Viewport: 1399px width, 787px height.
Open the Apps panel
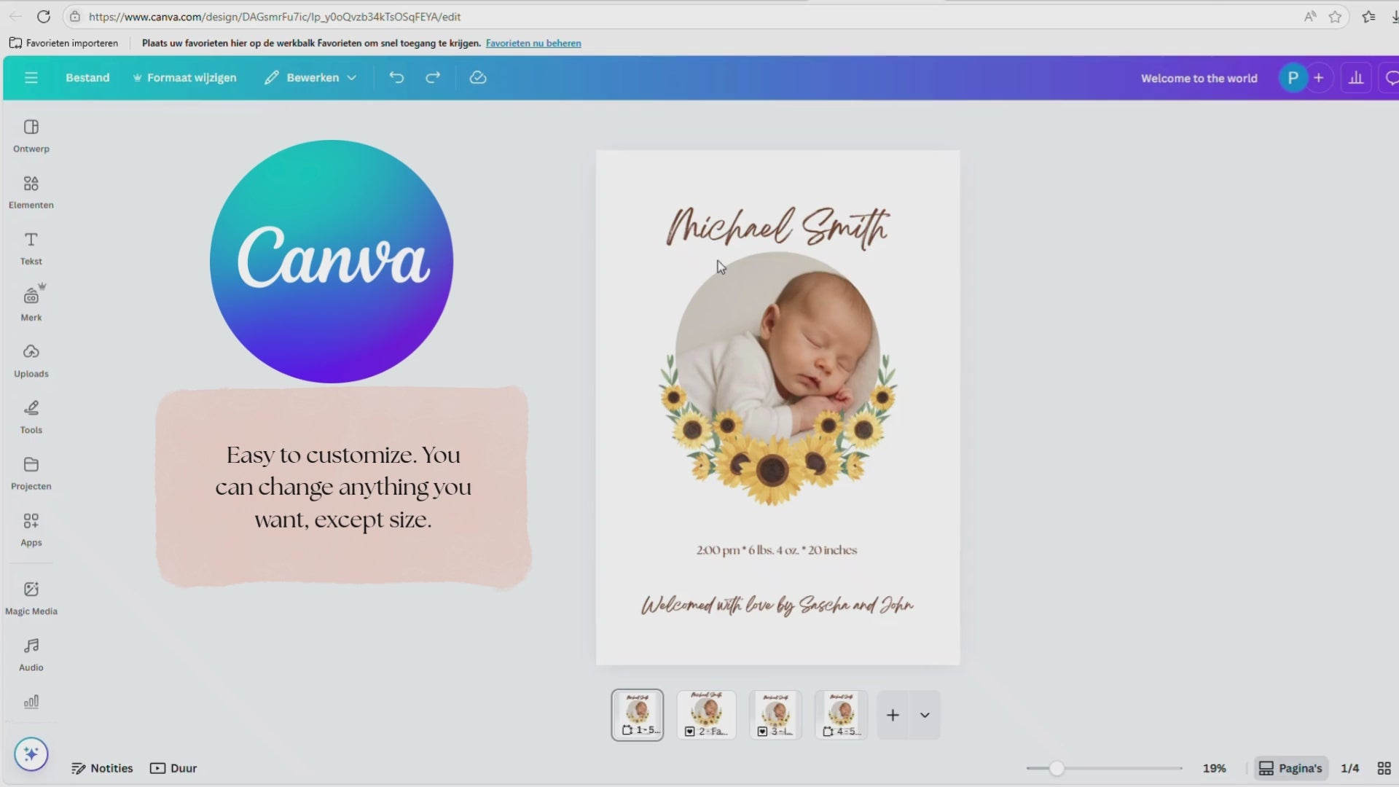pyautogui.click(x=31, y=529)
